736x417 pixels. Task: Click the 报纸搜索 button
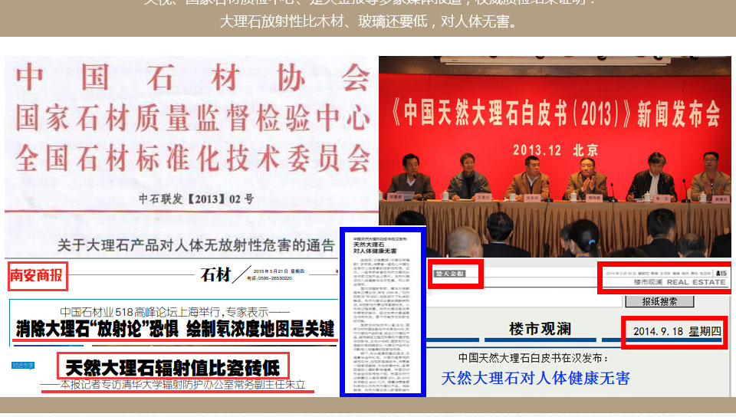[x=659, y=301]
